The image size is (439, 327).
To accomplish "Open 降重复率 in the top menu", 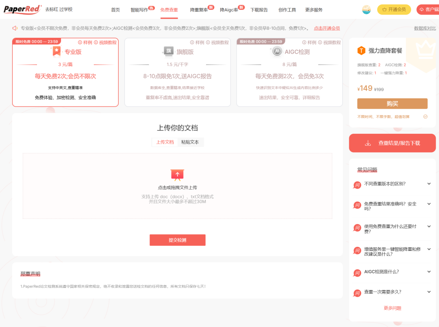I will [199, 10].
